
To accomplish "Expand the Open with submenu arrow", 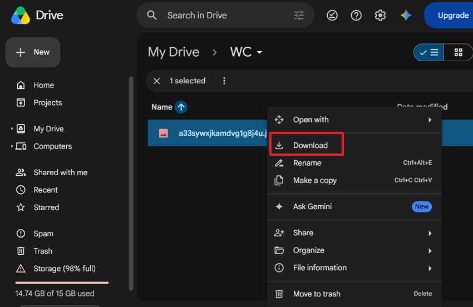I will pyautogui.click(x=430, y=120).
